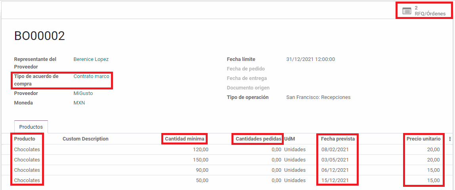Open the RFQ/Órdenes list icon
This screenshot has width=455, height=190.
407,11
